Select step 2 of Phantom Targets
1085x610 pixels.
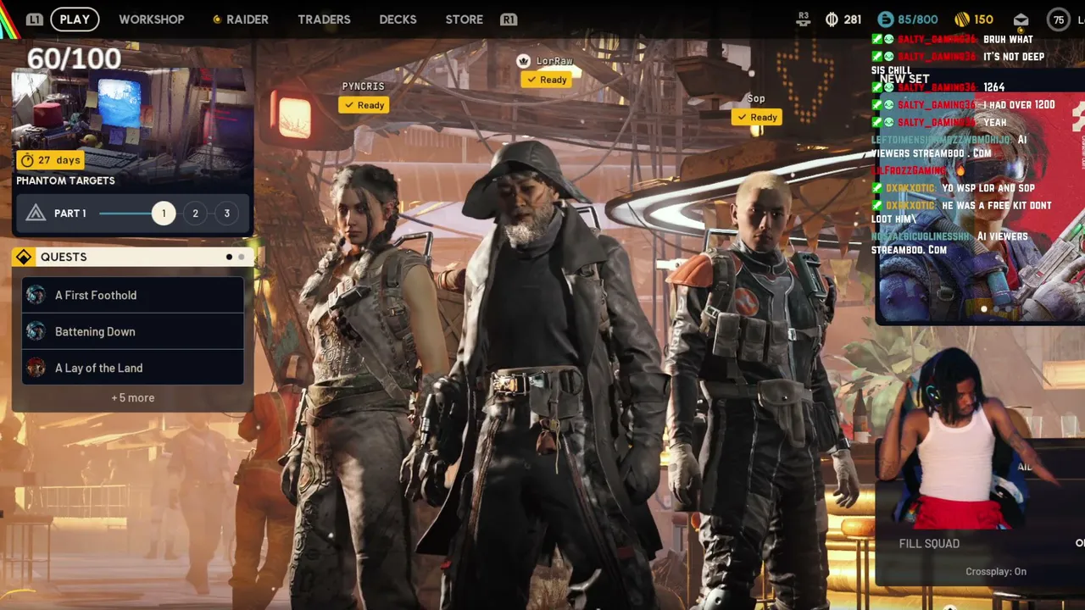coord(195,213)
